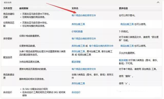Click 更新向商品页面提供的数据 text
Screen dimensions: 164x99
(33, 69)
